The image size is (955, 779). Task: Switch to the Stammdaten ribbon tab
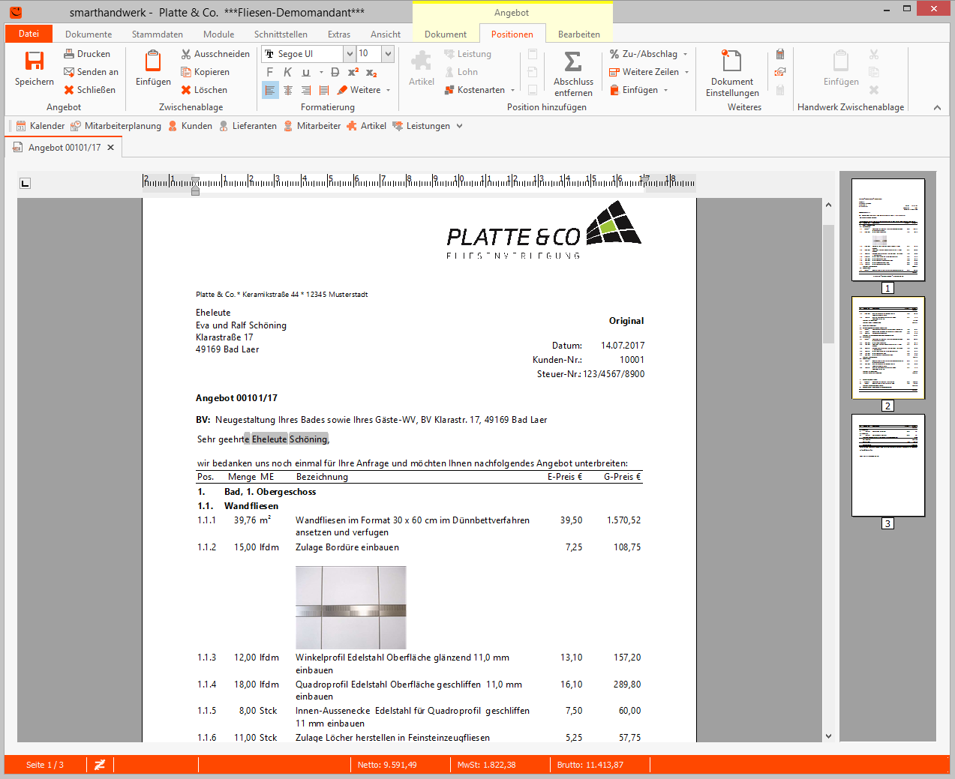pyautogui.click(x=158, y=34)
